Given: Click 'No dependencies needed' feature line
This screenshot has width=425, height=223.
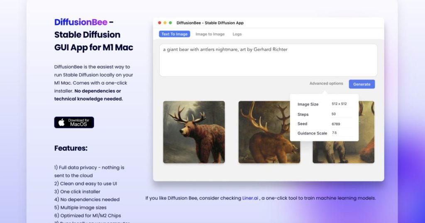Looking at the screenshot, I should coord(87,199).
